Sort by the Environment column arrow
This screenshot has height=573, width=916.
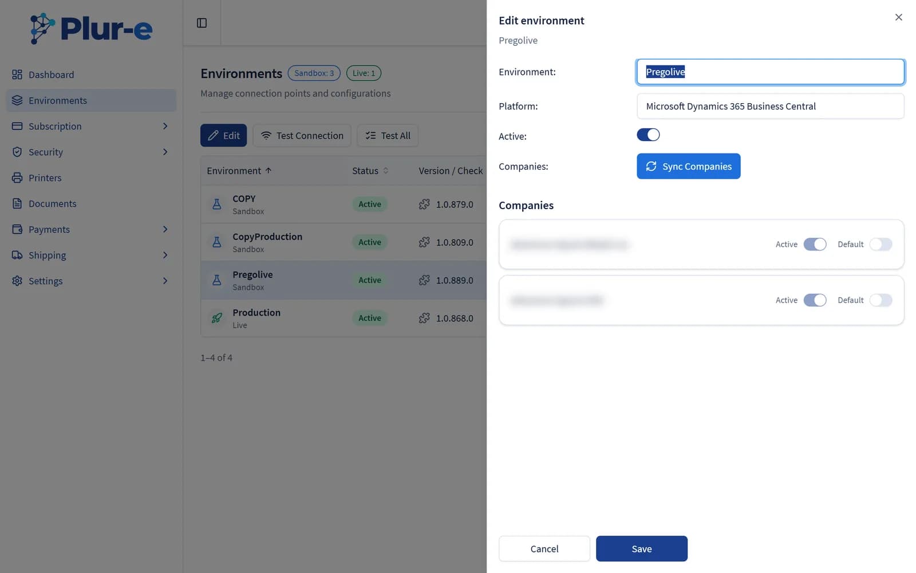click(269, 171)
